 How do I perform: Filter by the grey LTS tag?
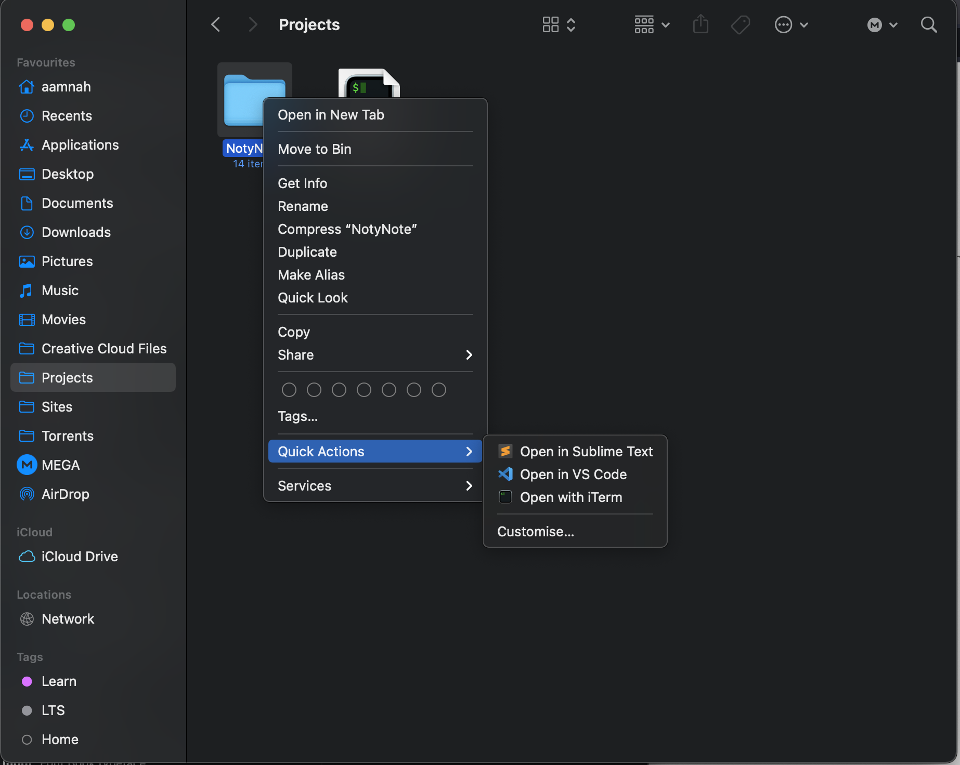(x=94, y=710)
